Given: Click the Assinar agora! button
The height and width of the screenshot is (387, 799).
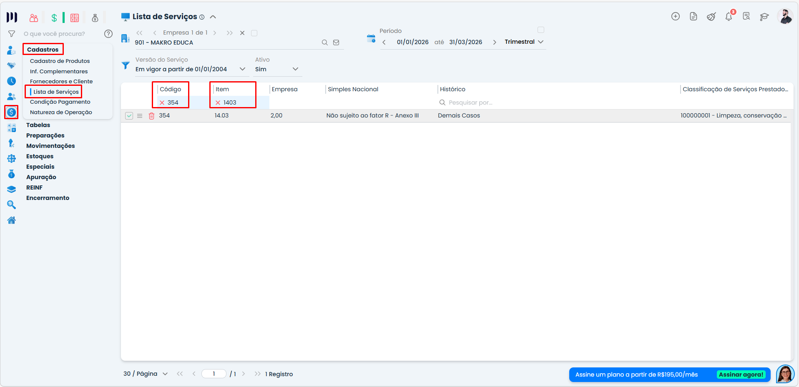Looking at the screenshot, I should pos(741,375).
